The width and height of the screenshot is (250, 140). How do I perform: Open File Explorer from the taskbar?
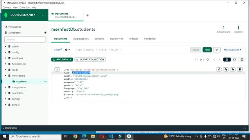pos(93,136)
